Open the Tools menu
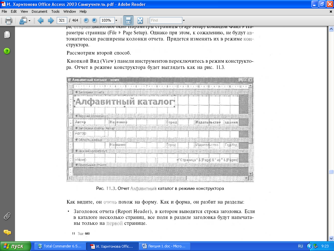 tap(55, 11)
